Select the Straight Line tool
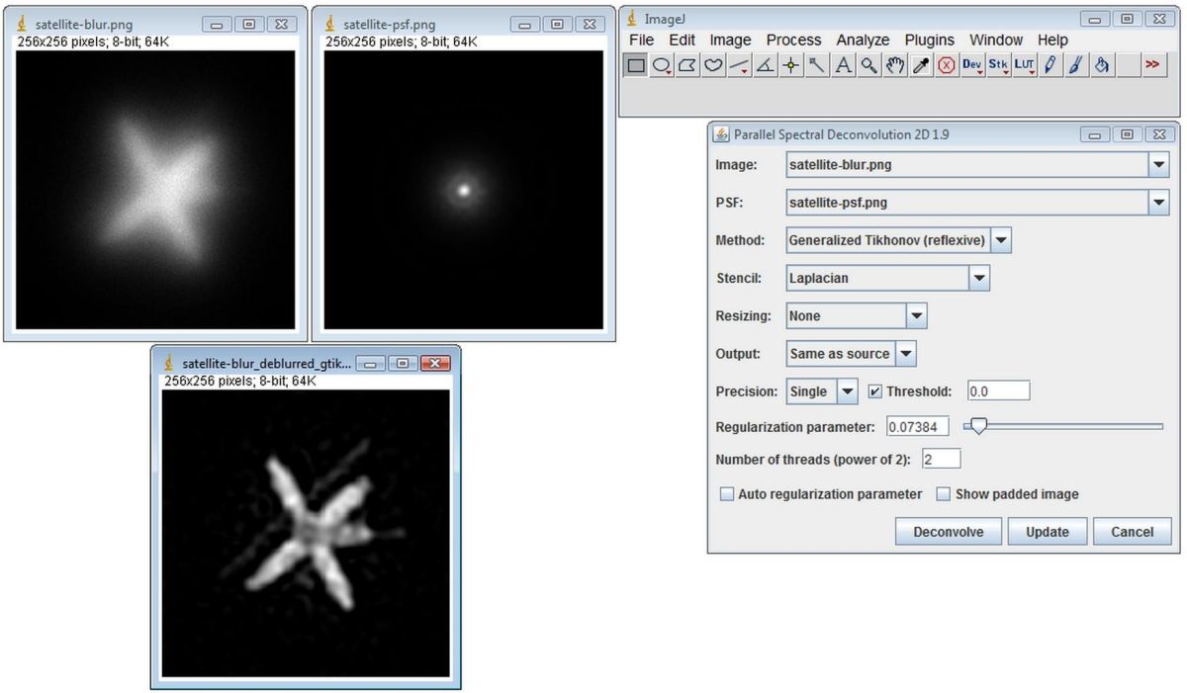Viewport: 1187px width, 693px height. [x=739, y=65]
